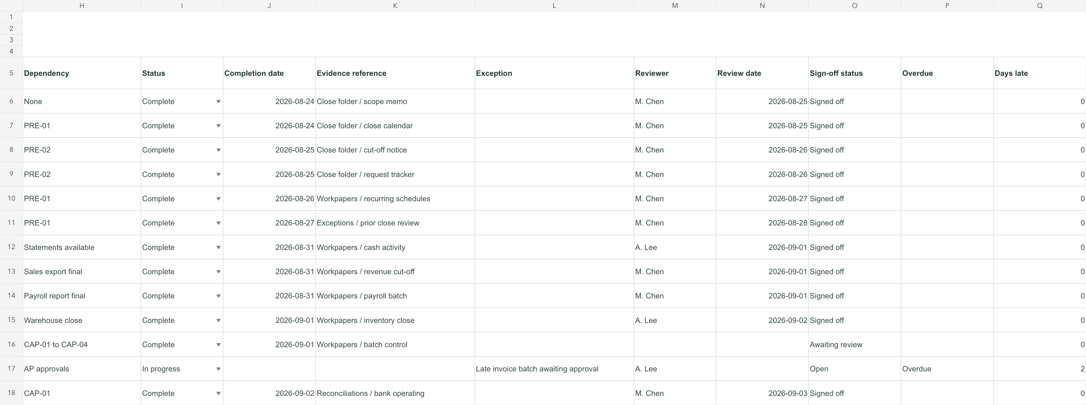Expand Status dropdown for Statements available row
The image size is (1086, 405).
[x=218, y=248]
